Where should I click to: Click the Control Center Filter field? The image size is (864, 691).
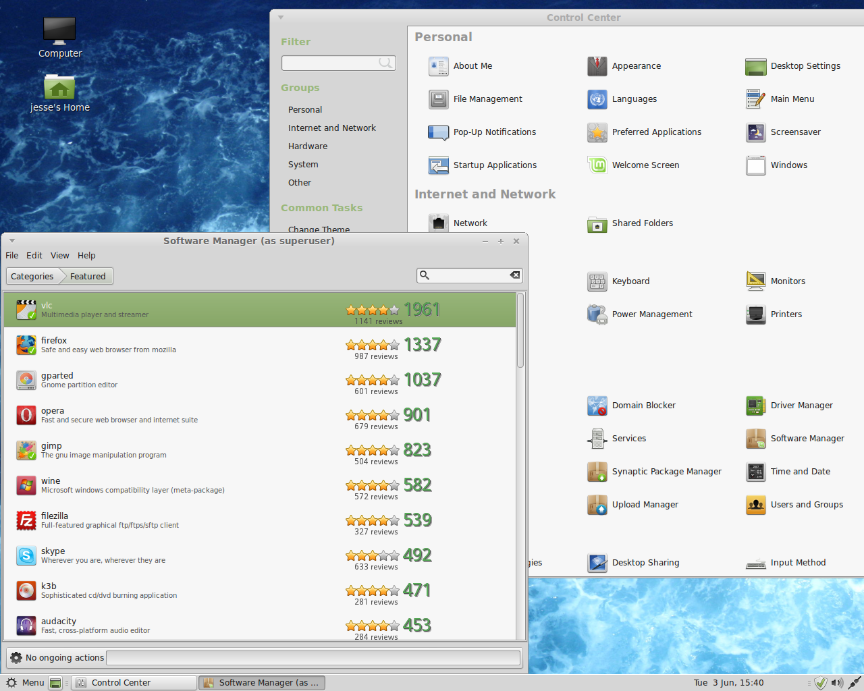click(x=338, y=63)
